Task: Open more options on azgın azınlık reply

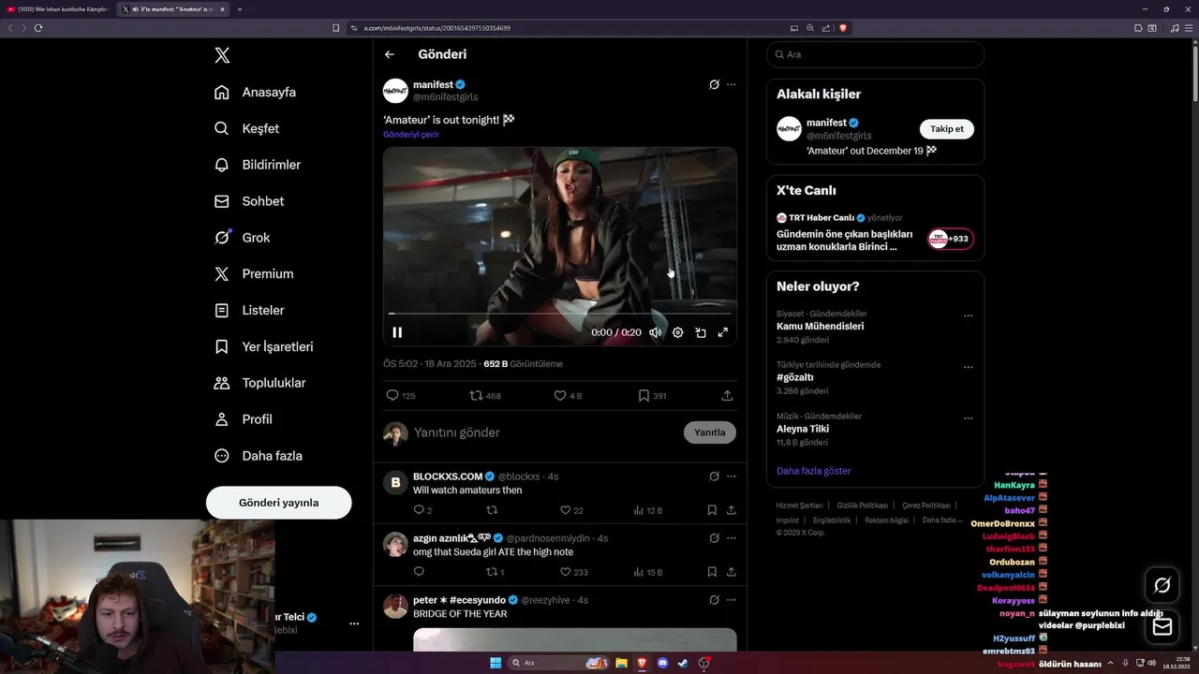Action: tap(732, 538)
